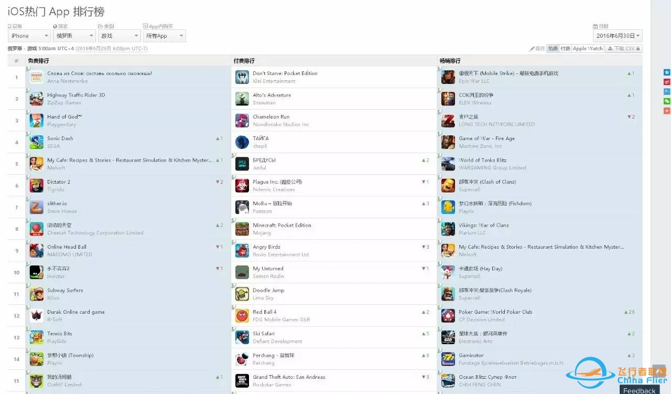Click the Highway Traffic Rider 3D app icon
The image size is (671, 394).
click(37, 99)
